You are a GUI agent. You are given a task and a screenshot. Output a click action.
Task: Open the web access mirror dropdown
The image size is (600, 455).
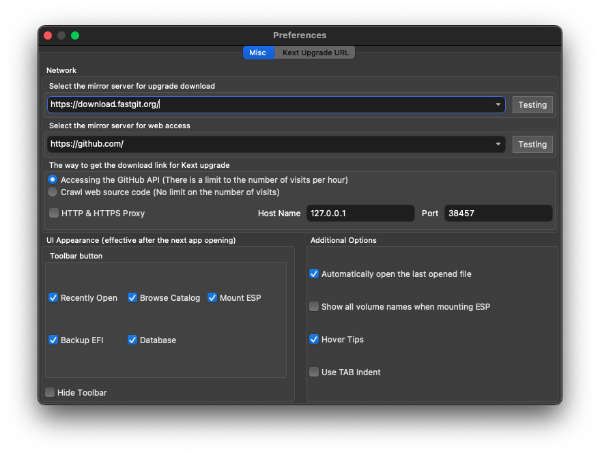pos(498,144)
